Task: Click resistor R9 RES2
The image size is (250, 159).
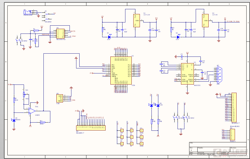Action: 14,100
